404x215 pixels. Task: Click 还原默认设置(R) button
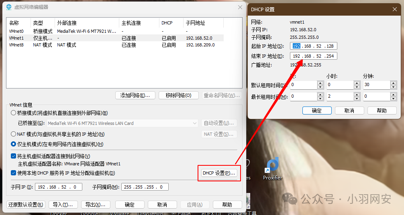pyautogui.click(x=26, y=205)
